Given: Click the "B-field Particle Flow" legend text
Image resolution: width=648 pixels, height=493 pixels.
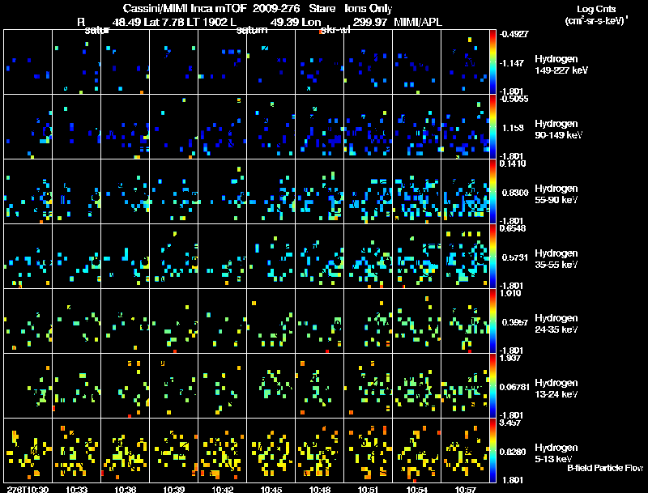Looking at the screenshot, I should pos(605,468).
